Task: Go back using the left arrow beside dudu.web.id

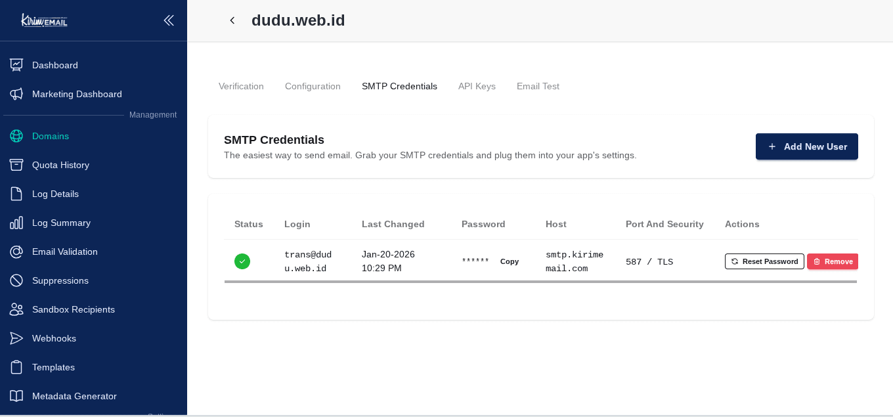Action: [x=232, y=20]
